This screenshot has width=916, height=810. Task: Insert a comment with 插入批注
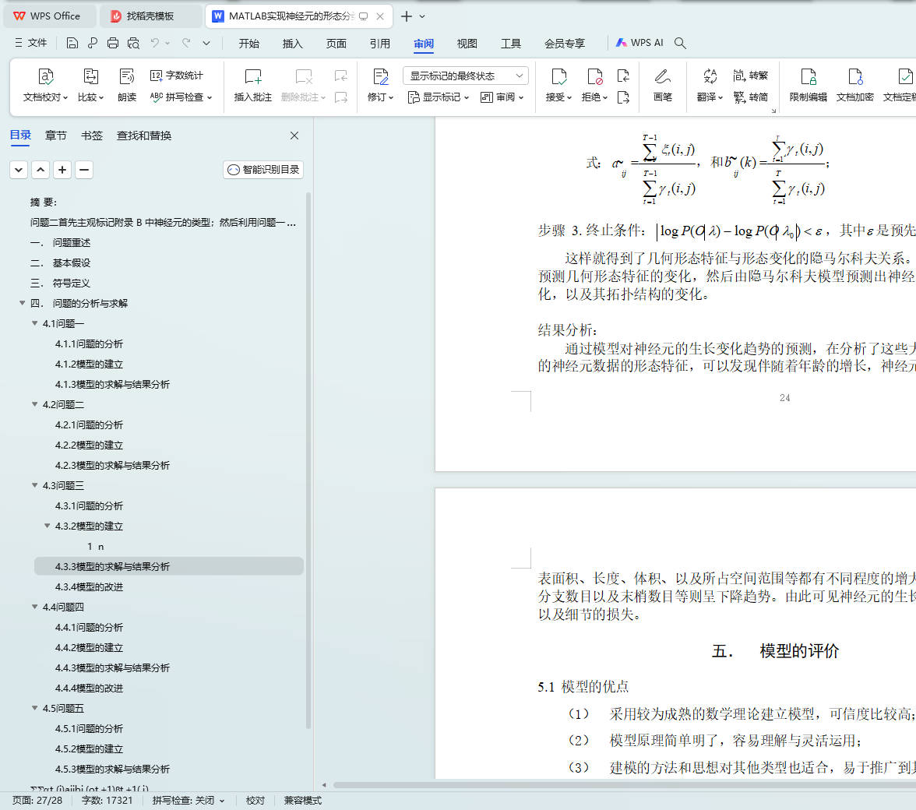253,85
